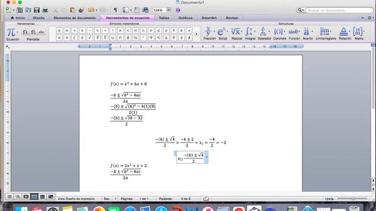Click the Format painter brush icon
The image size is (376, 211).
81,10
